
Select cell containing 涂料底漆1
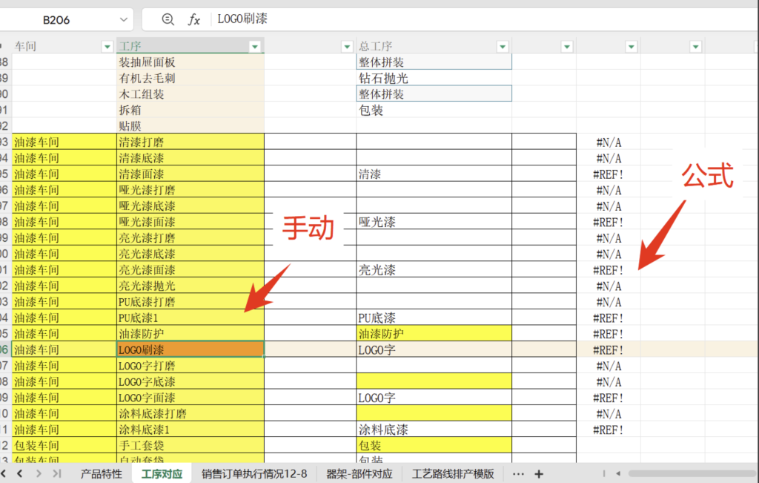pyautogui.click(x=190, y=430)
